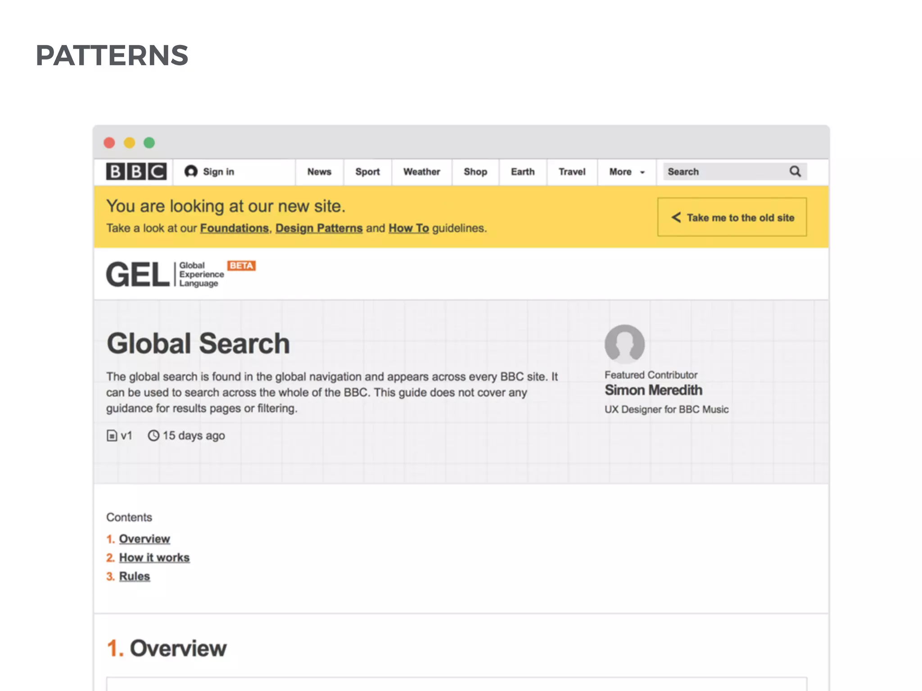The width and height of the screenshot is (922, 691).
Task: Click the clock icon beside 15 days ago
Action: (x=154, y=435)
